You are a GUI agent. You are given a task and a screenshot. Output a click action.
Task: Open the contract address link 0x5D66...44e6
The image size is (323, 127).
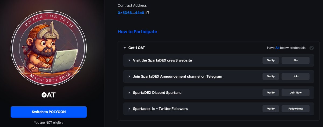pyautogui.click(x=131, y=13)
